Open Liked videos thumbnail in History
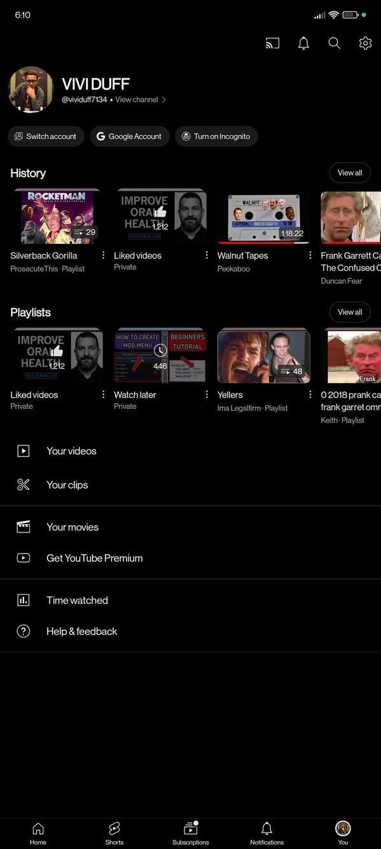 160,217
